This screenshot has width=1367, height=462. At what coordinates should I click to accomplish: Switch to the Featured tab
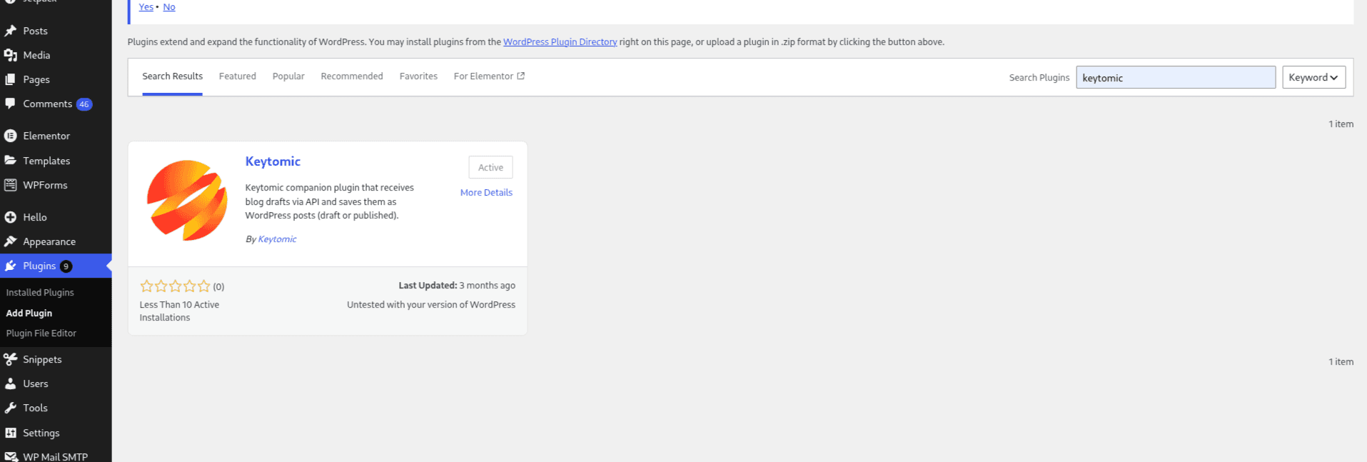coord(237,76)
